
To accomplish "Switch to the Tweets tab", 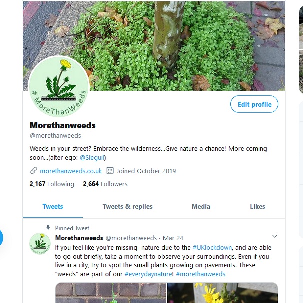I will (x=53, y=206).
